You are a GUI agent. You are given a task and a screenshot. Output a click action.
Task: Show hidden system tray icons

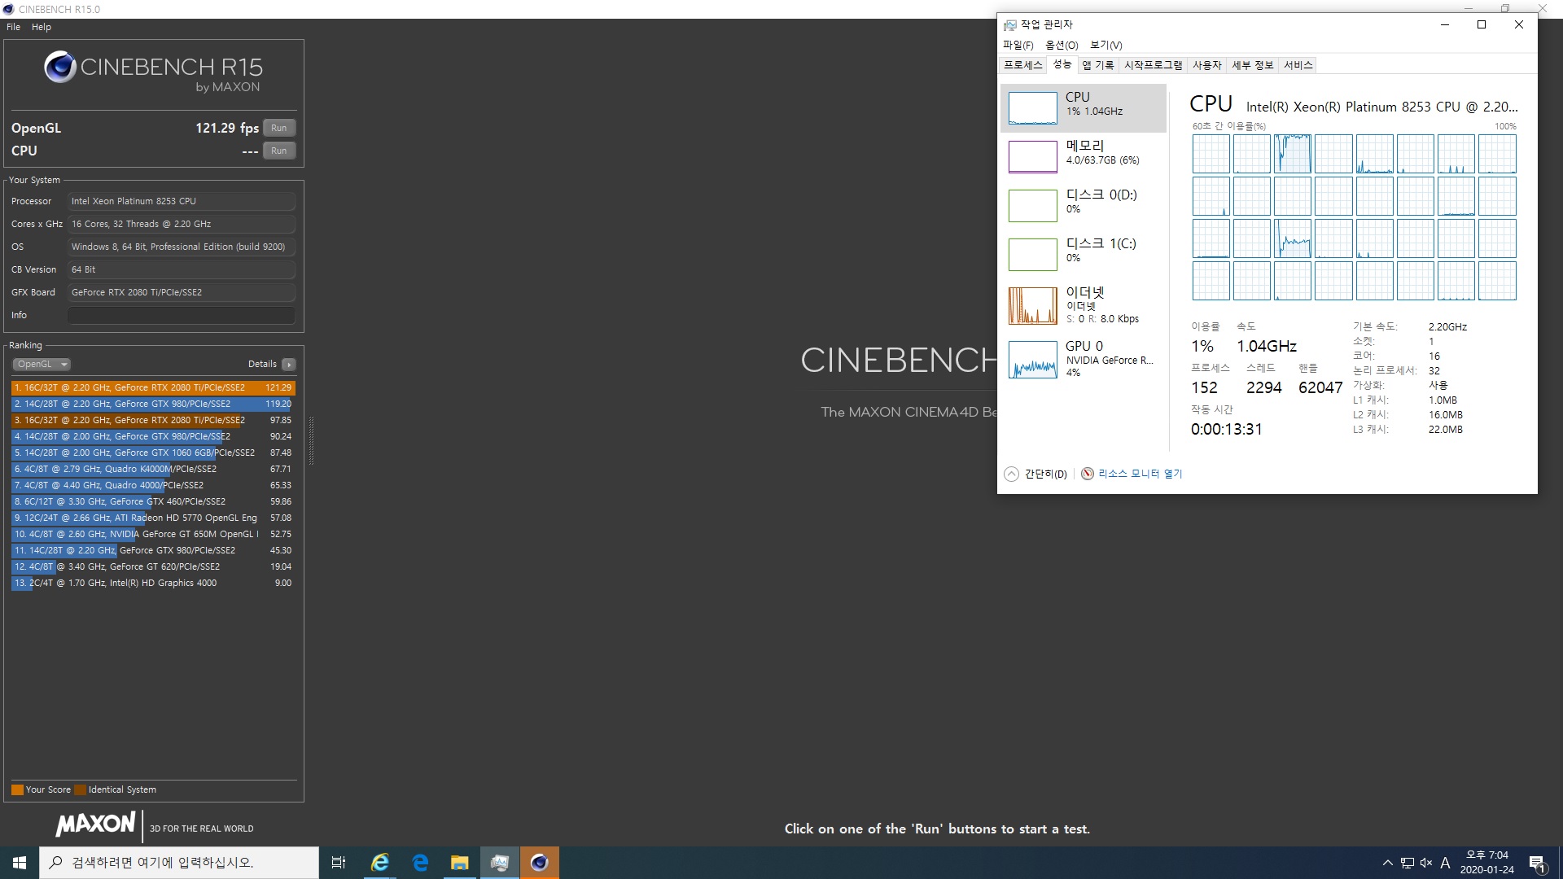1387,863
